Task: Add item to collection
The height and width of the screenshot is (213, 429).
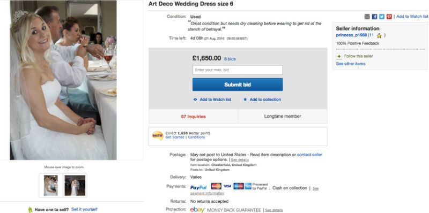Action: (262, 100)
